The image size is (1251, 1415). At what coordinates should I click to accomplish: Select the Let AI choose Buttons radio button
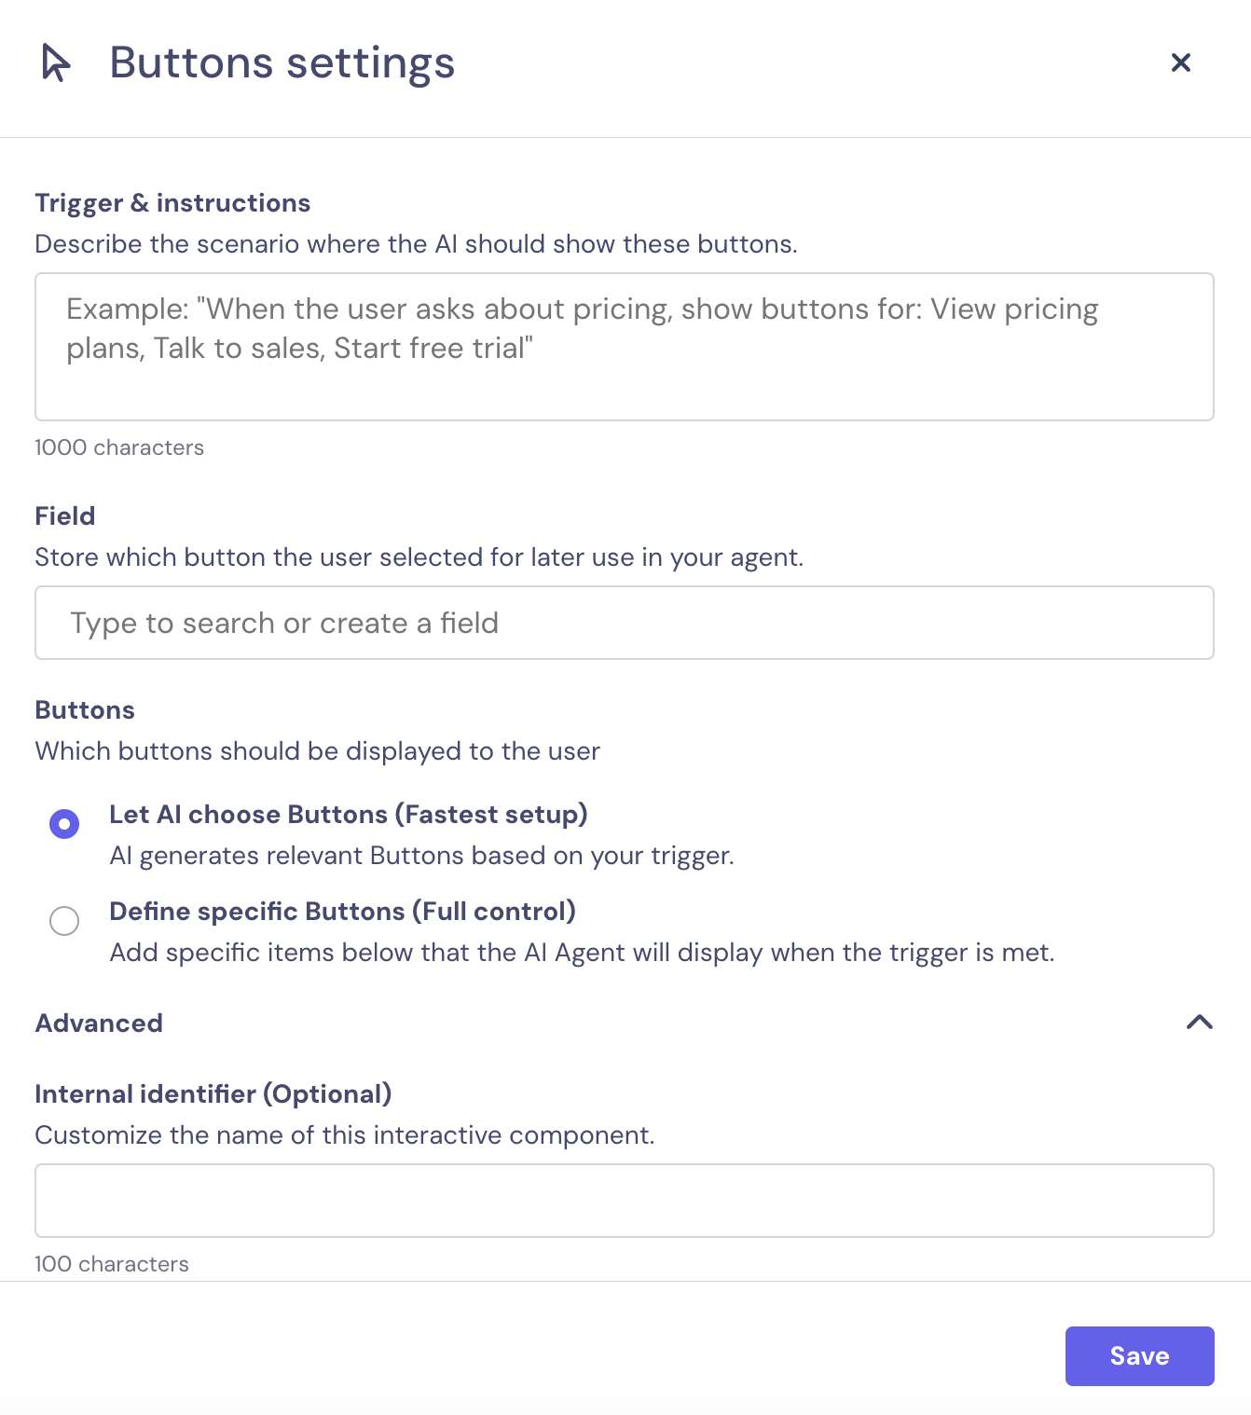coord(64,824)
